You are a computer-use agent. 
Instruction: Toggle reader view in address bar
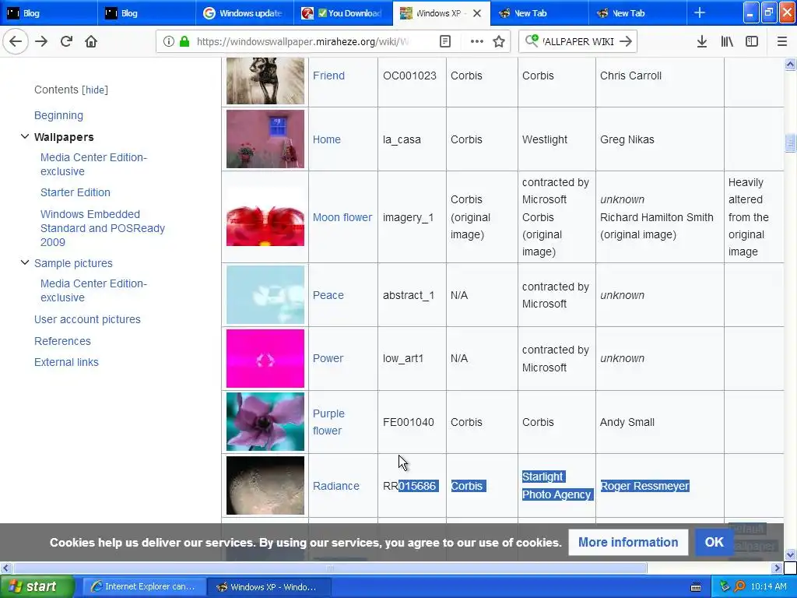pyautogui.click(x=444, y=41)
